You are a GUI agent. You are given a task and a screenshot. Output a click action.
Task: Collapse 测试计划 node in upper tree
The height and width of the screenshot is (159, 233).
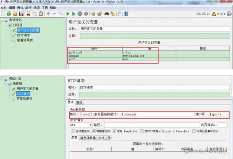click(2, 20)
